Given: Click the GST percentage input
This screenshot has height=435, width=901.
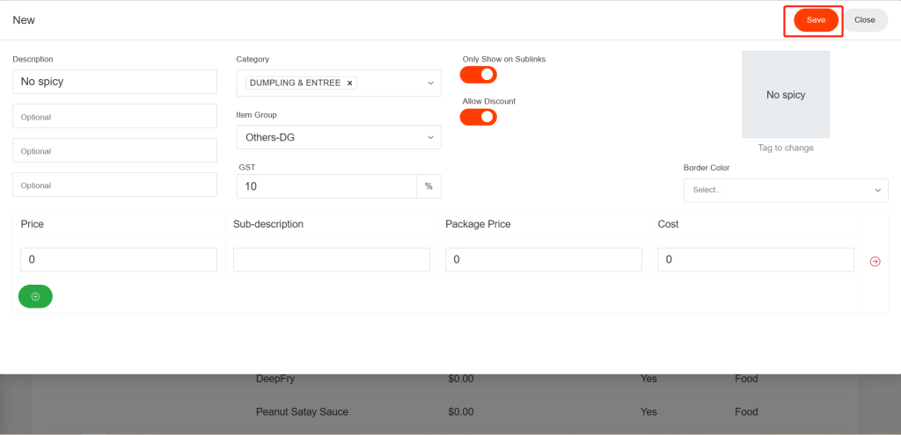Looking at the screenshot, I should click(x=326, y=186).
